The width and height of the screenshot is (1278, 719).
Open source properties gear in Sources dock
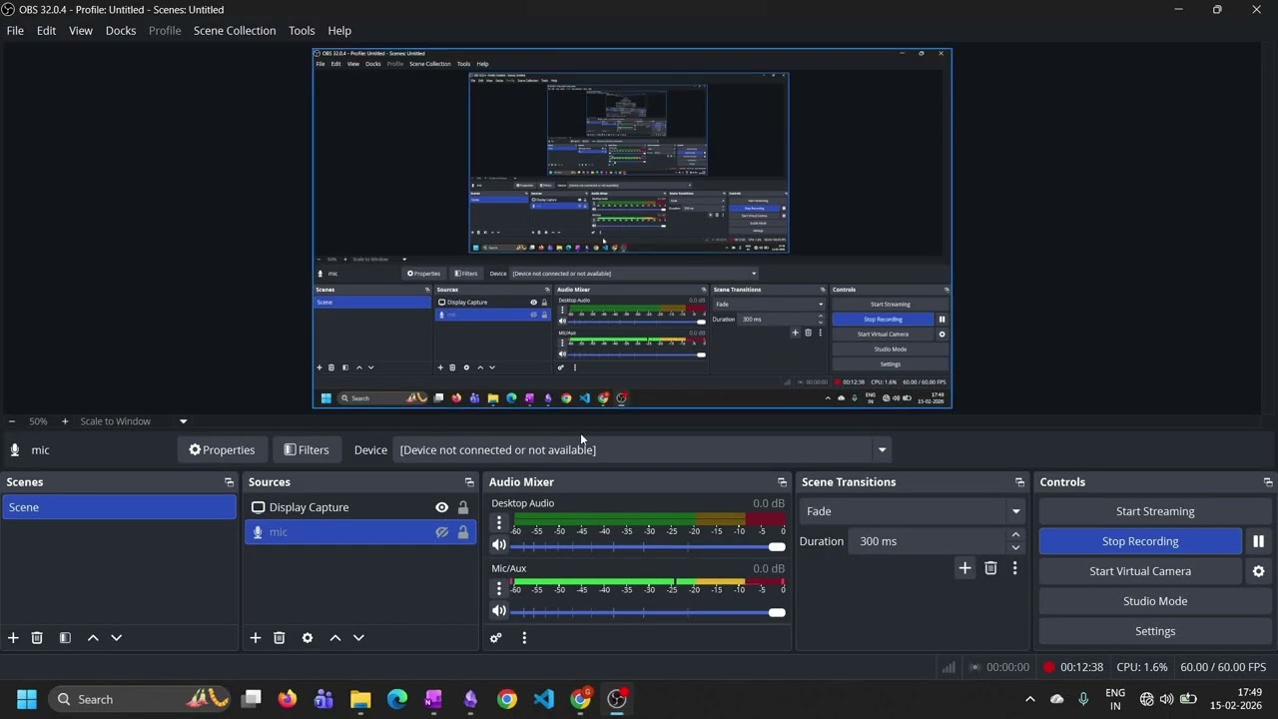pos(308,638)
